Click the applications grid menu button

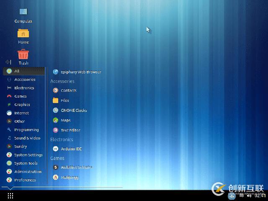tap(10, 196)
